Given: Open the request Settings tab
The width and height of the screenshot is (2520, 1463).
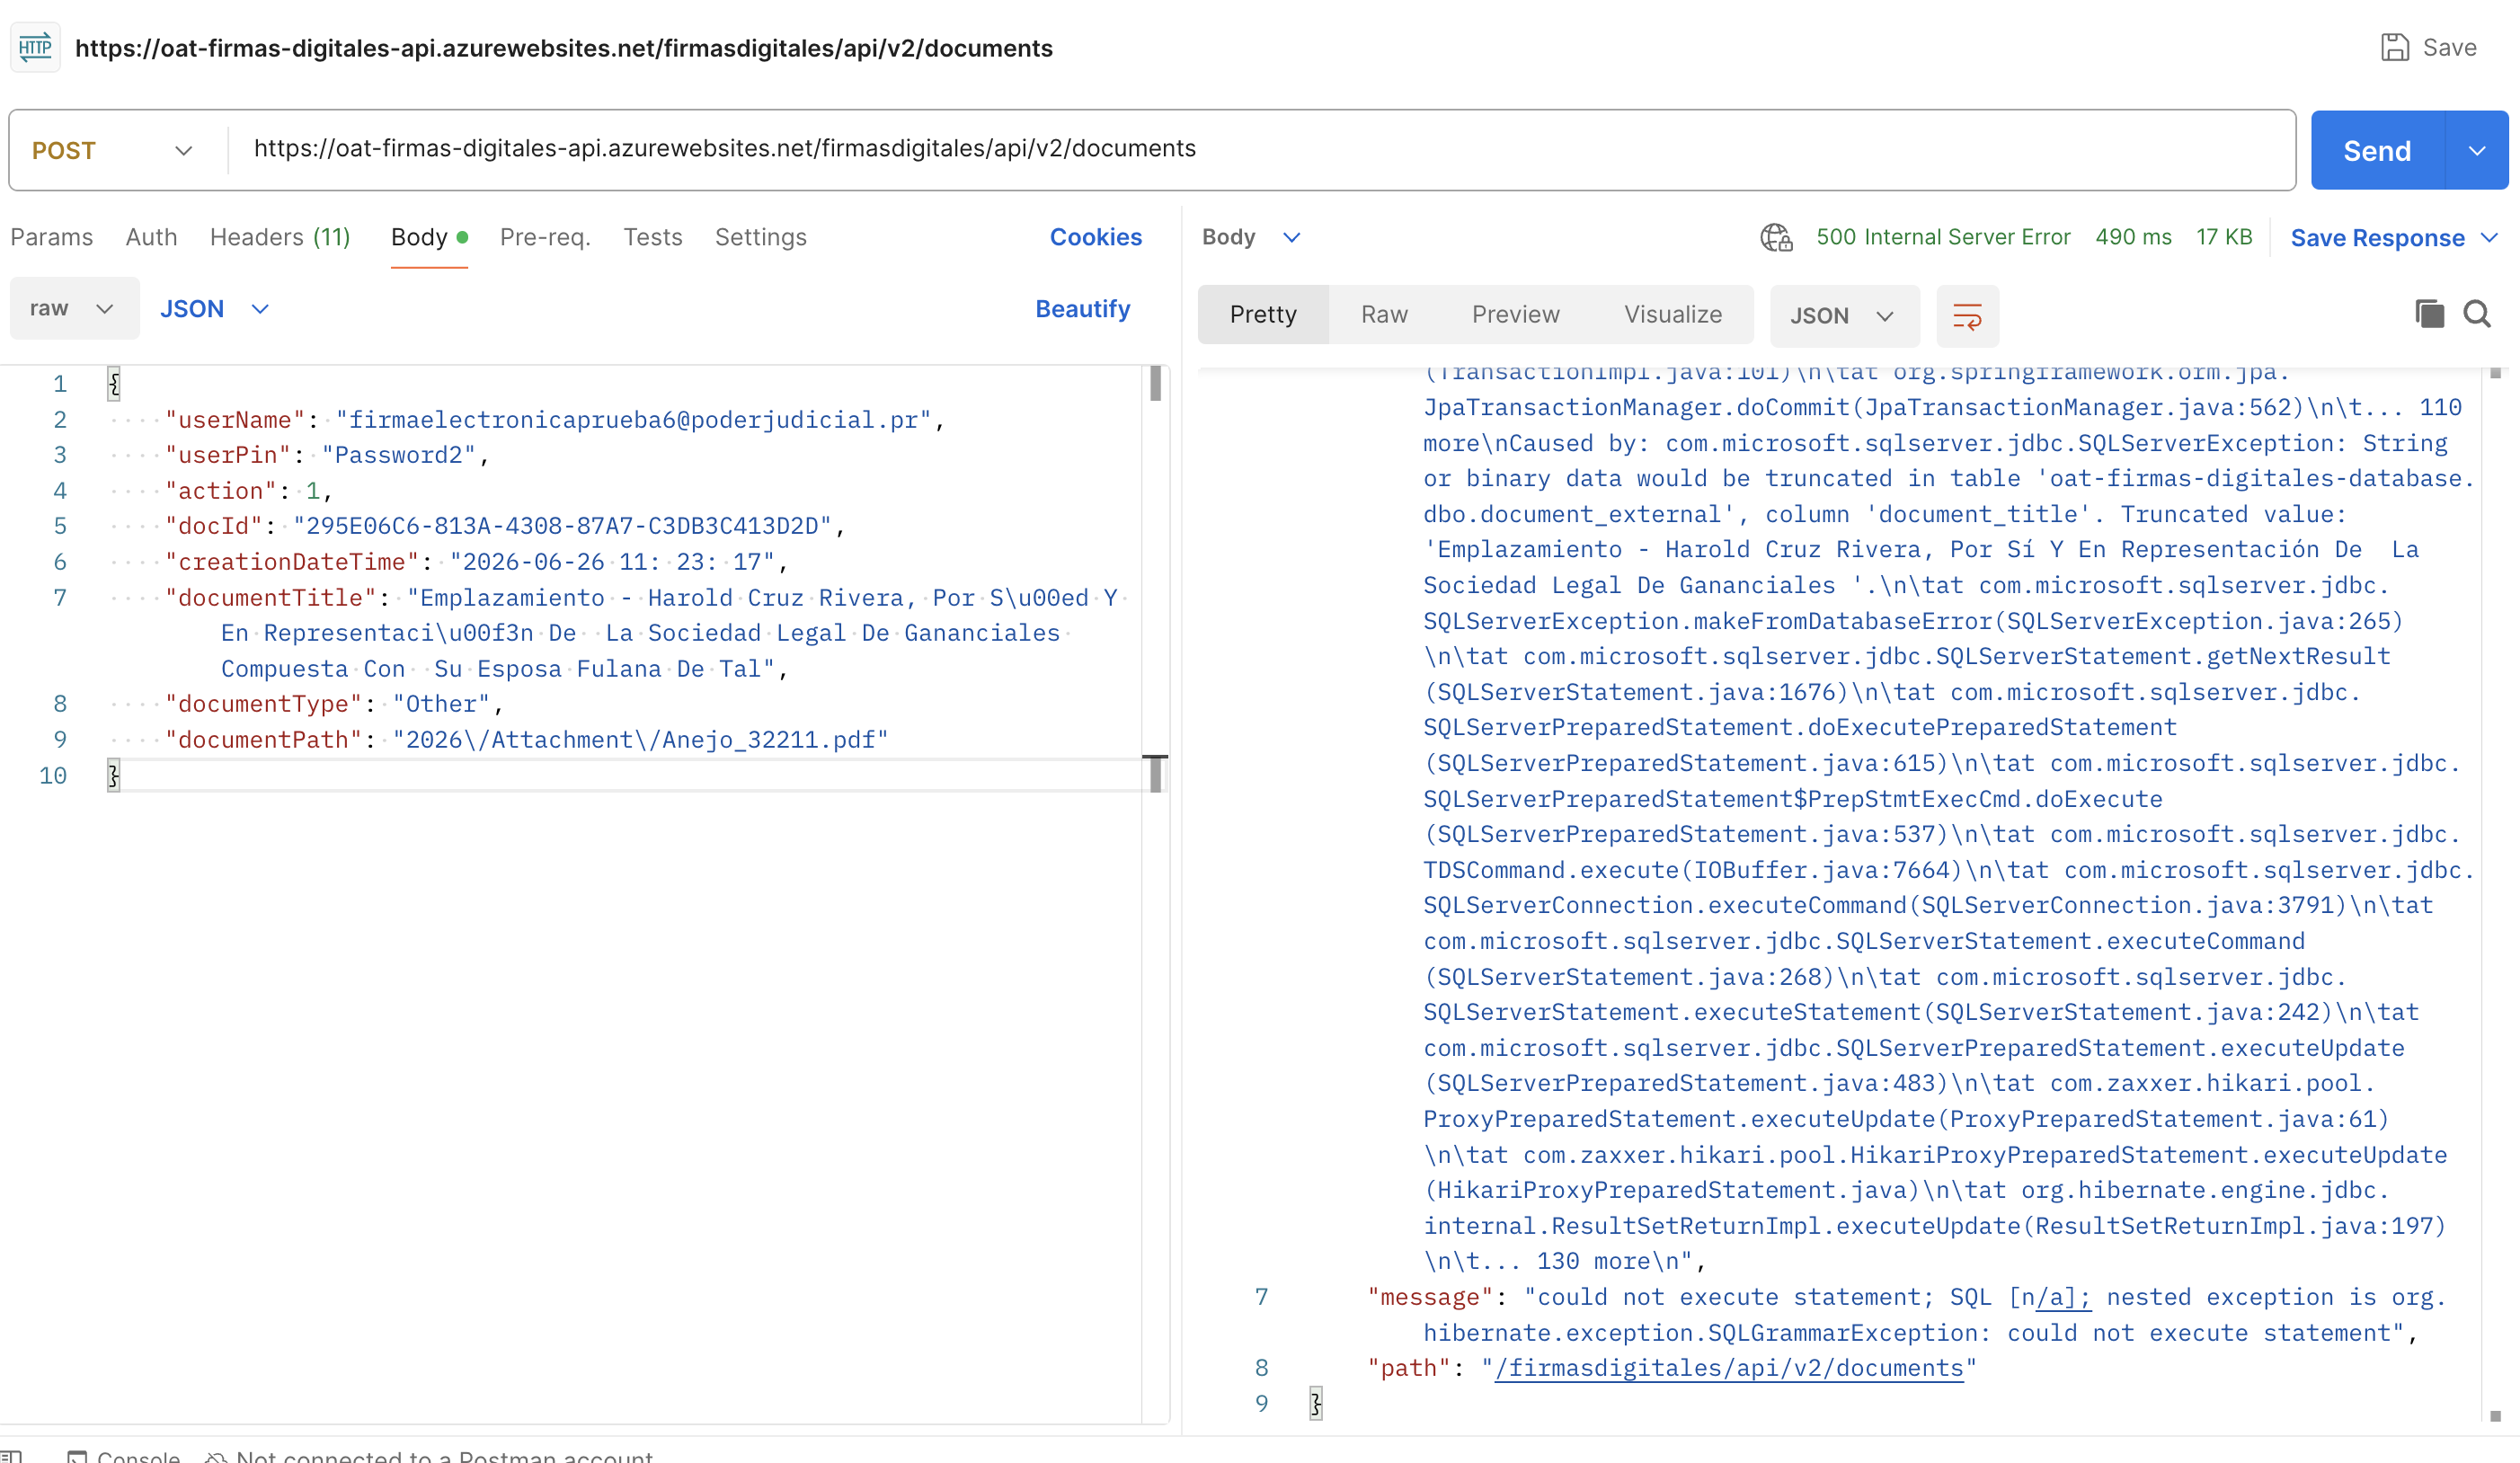Looking at the screenshot, I should [761, 237].
